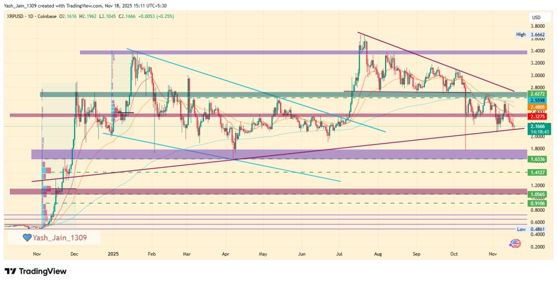557x283 pixels.
Task: Click the Jul label on the time axis
Action: 339,254
